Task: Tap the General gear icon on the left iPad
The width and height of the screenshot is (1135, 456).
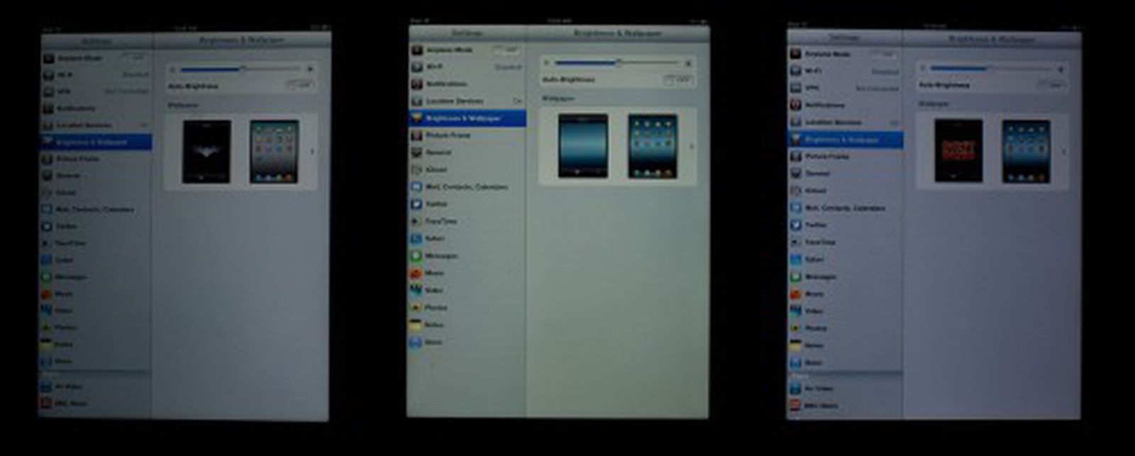Action: (47, 175)
